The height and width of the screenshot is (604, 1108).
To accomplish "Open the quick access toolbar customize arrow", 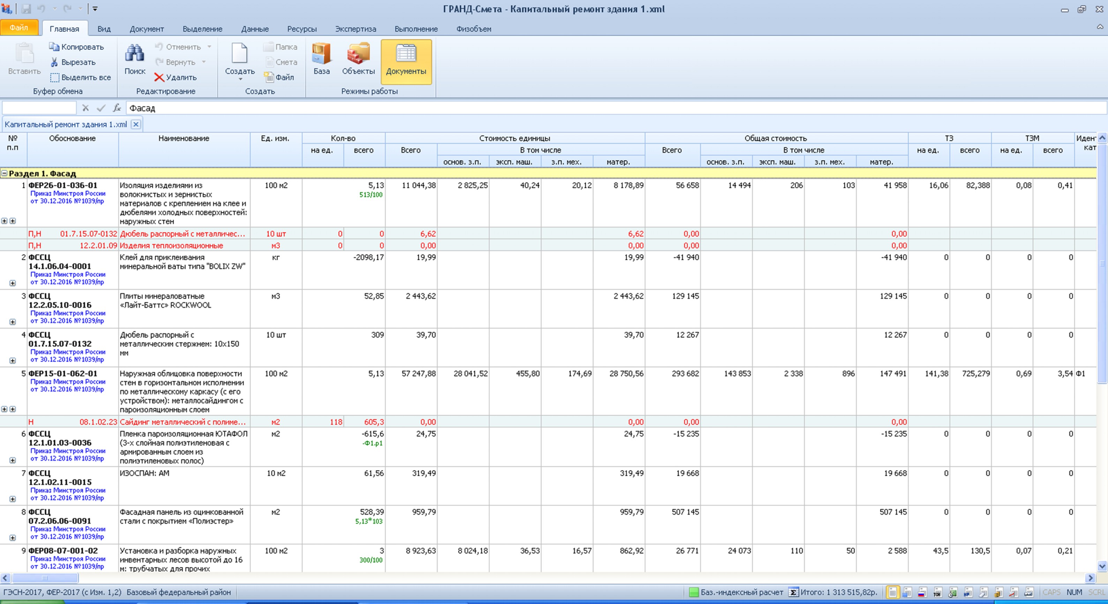I will (95, 9).
